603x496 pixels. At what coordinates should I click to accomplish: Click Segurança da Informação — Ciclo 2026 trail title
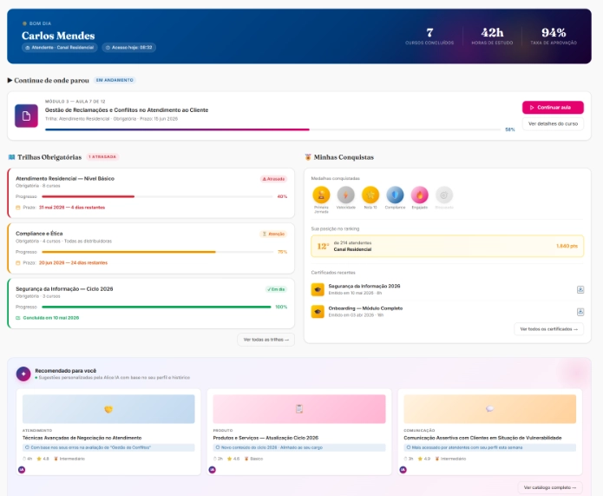64,288
